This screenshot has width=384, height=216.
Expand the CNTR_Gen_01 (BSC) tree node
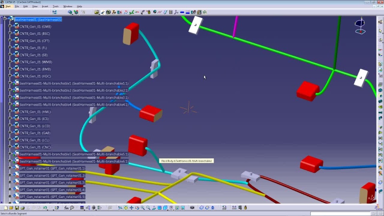[x=10, y=33]
